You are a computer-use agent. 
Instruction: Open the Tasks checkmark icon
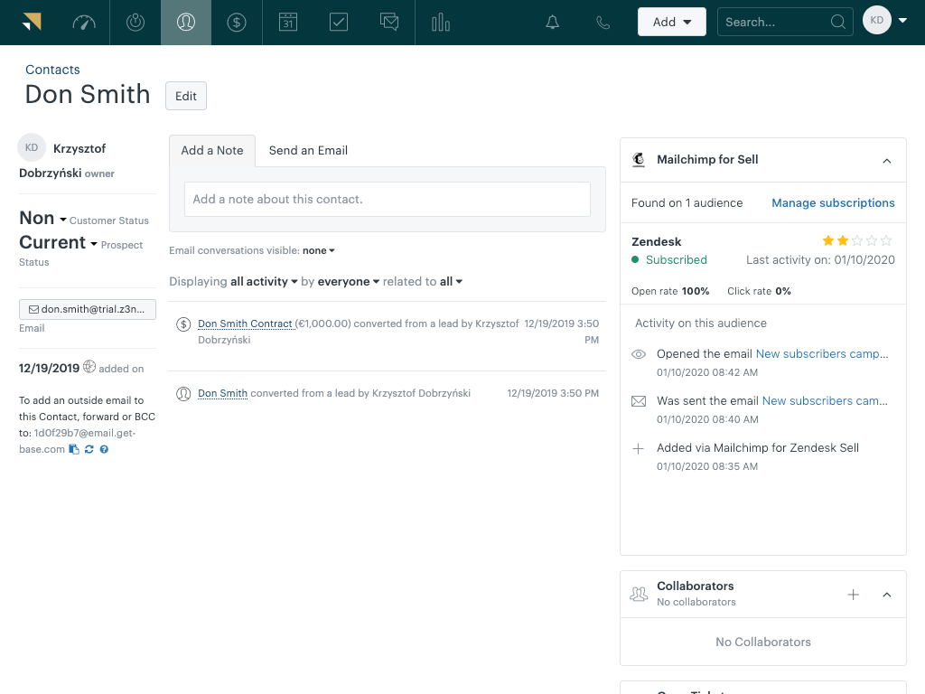pyautogui.click(x=338, y=20)
